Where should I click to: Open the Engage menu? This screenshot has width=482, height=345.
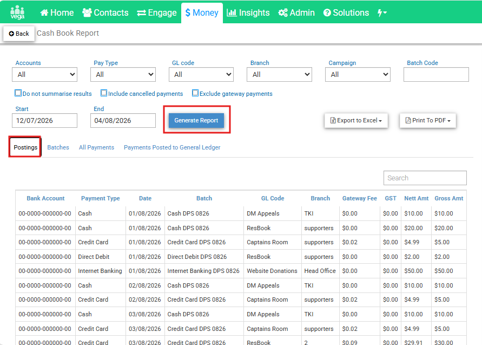157,12
